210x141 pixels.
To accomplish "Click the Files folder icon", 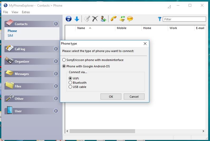I will click(10, 85).
